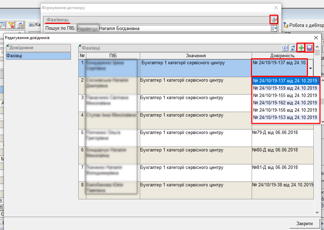Select № 24/10/19-159 від 24.10.2019 from list

click(285, 88)
